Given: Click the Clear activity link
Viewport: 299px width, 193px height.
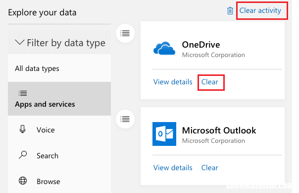Looking at the screenshot, I should point(260,10).
